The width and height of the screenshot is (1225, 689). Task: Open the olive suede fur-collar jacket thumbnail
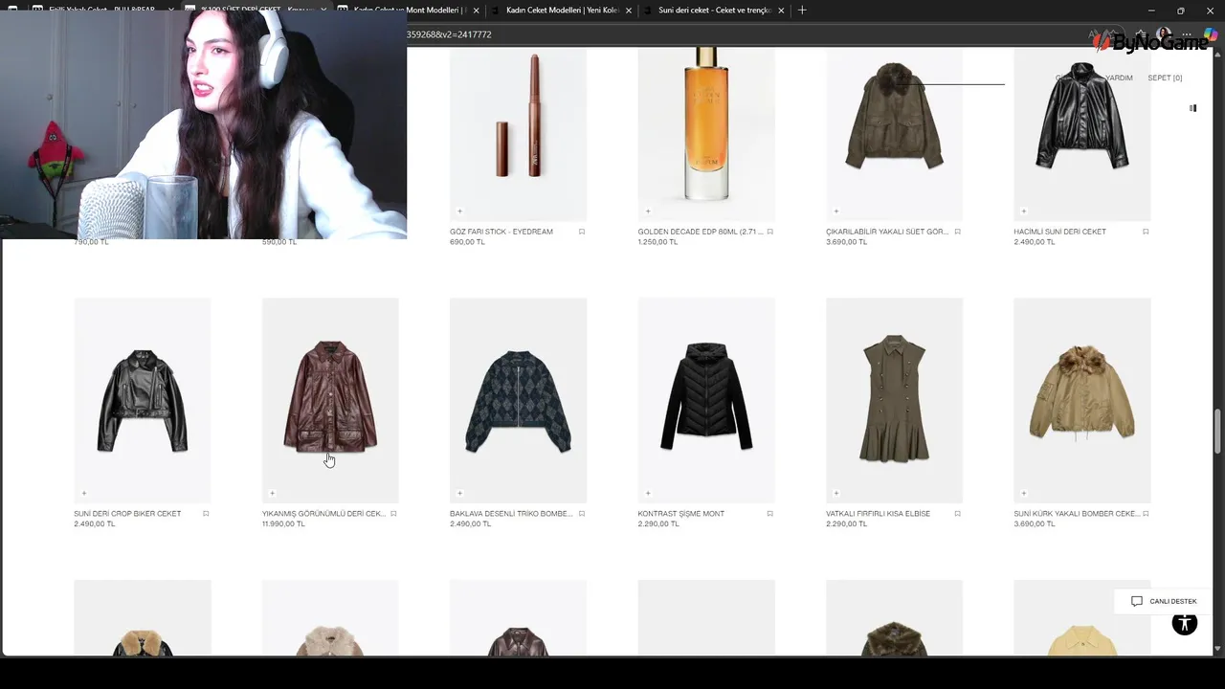tap(894, 134)
